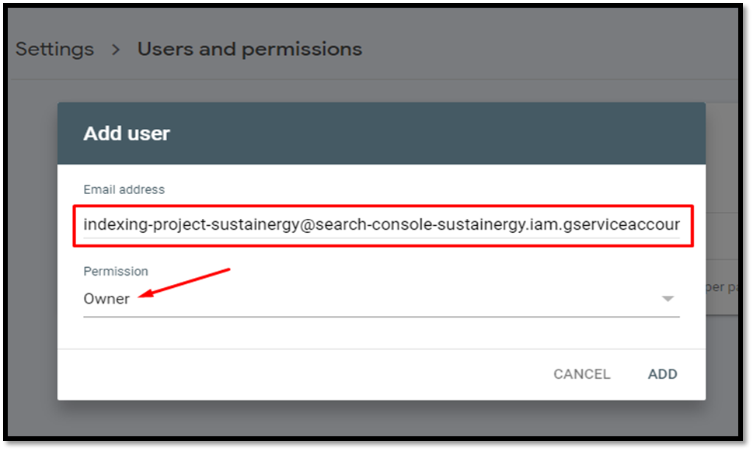The height and width of the screenshot is (451, 753).
Task: Go back to Settings breadcrumb
Action: tap(54, 49)
